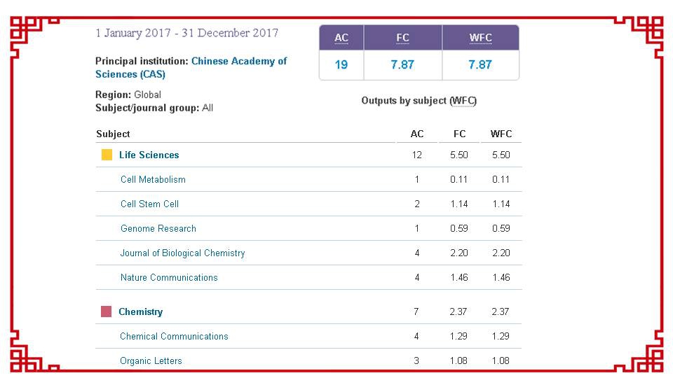Click the AC value 19
The width and height of the screenshot is (673, 378).
pos(341,65)
